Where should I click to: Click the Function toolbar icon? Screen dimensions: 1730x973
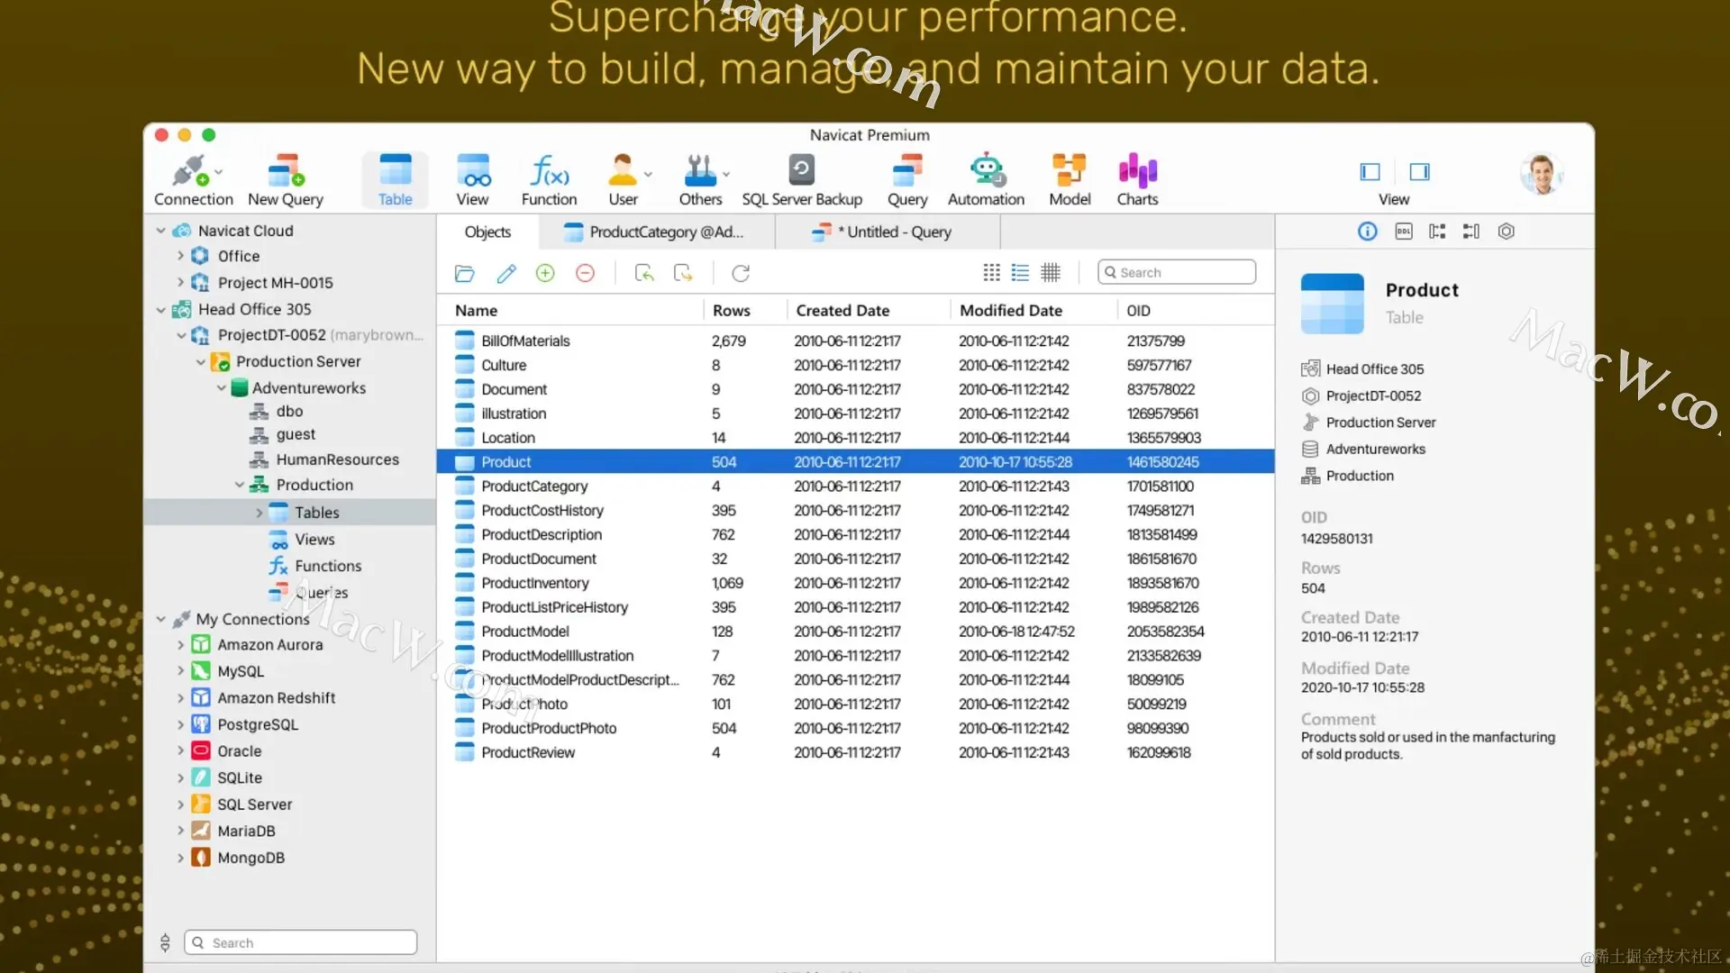[x=549, y=171]
